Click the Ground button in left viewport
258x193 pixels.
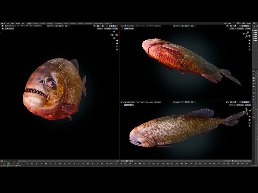108,29
